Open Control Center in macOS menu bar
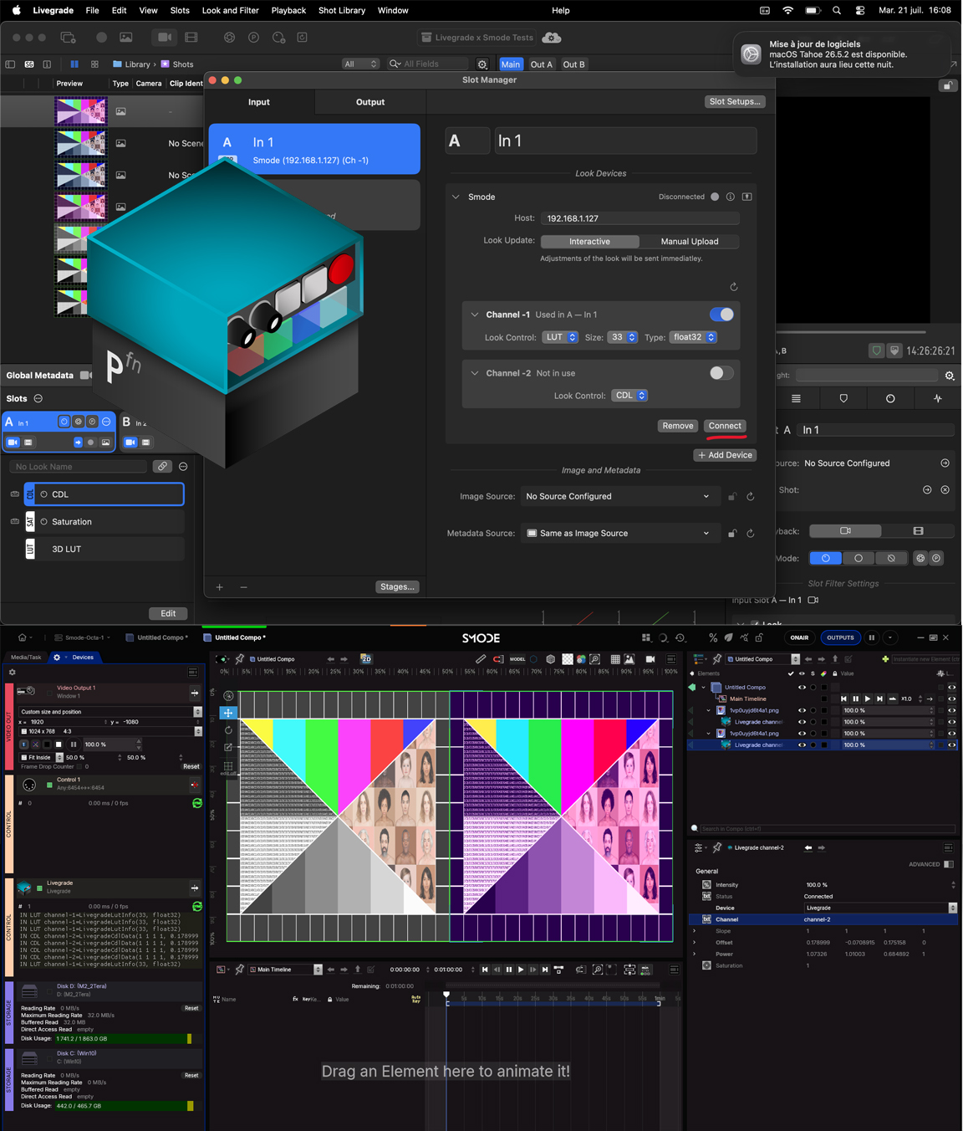The image size is (963, 1131). (x=860, y=11)
